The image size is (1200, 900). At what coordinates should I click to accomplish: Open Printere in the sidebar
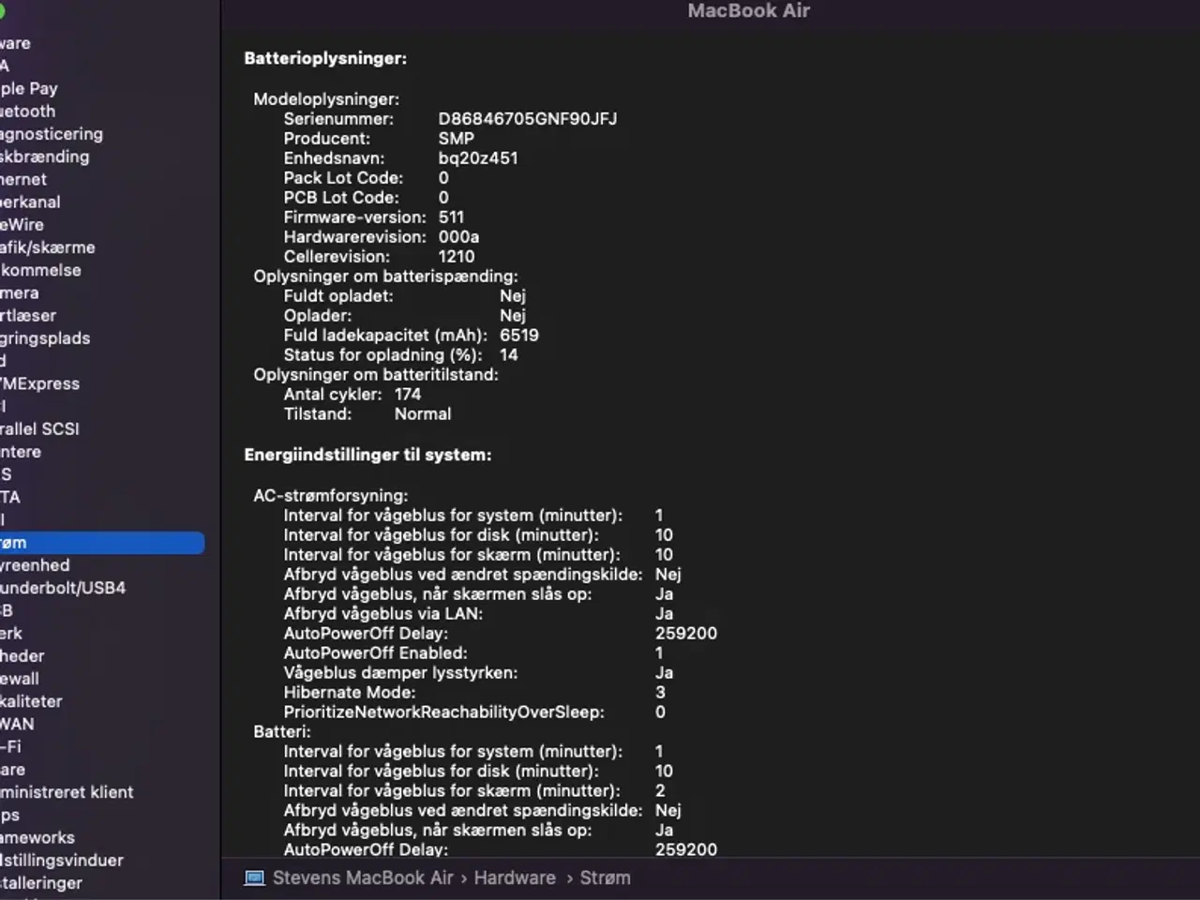21,452
